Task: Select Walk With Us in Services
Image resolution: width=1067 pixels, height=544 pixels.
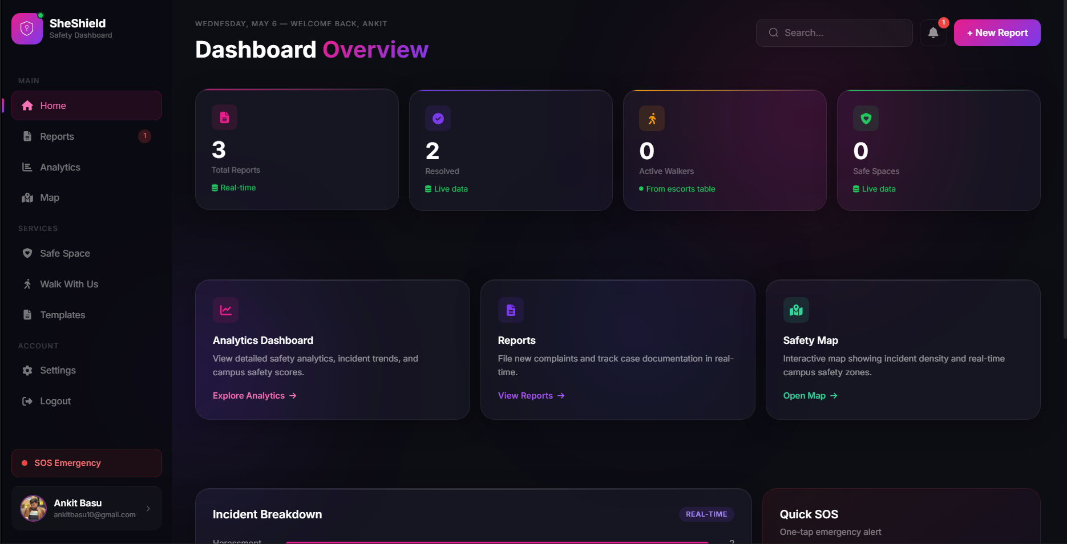Action: [x=87, y=284]
